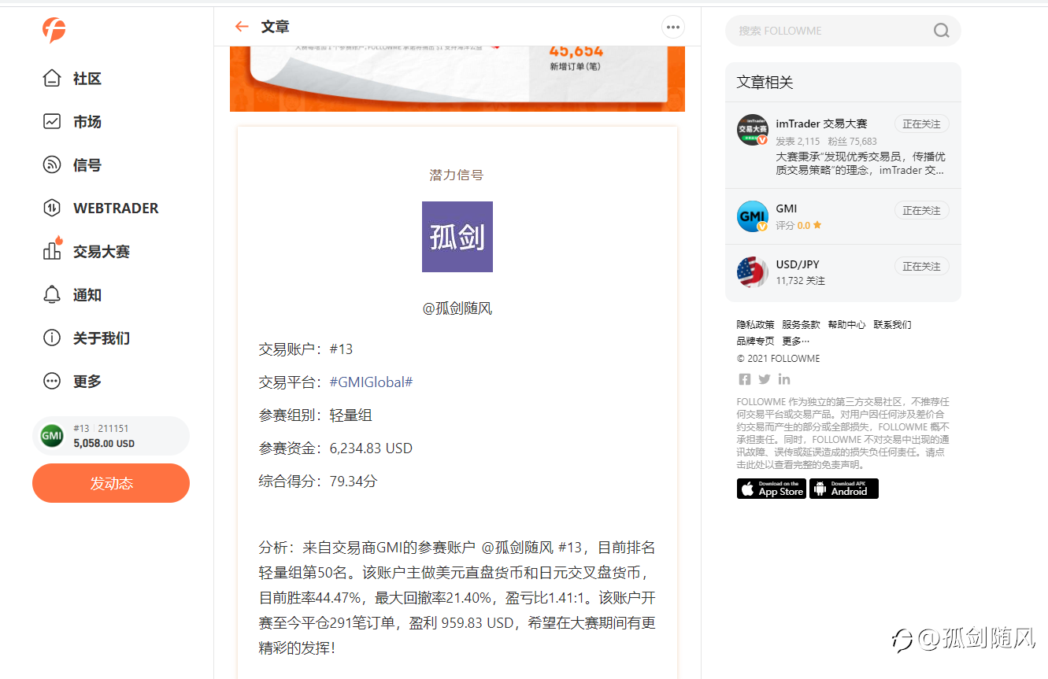Select the 交易大赛 menu label
Screen dimensions: 1048x679
[102, 252]
